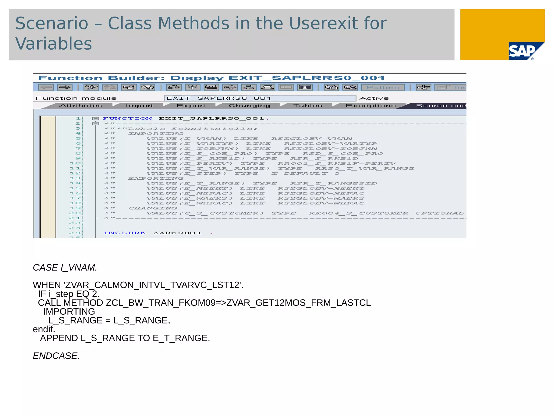Image resolution: width=554 pixels, height=416 pixels.
Task: Toggle Display/Change mode with the pencil-glasses icon
Action: point(91,87)
